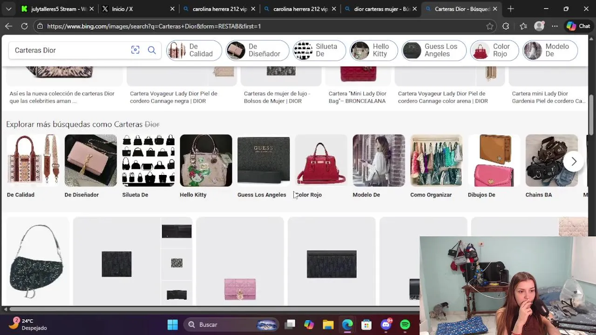Switch to the dior carteras mujer tab
Viewport: 596px width, 335px height.
coord(381,9)
